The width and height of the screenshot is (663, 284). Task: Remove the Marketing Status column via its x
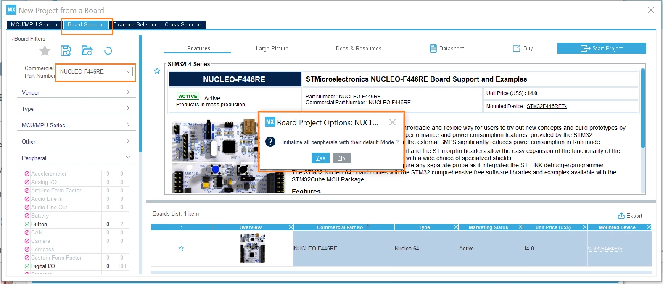[x=520, y=227]
